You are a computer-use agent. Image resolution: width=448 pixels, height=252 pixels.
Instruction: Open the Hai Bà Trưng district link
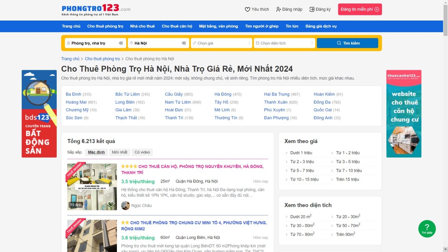tap(277, 94)
